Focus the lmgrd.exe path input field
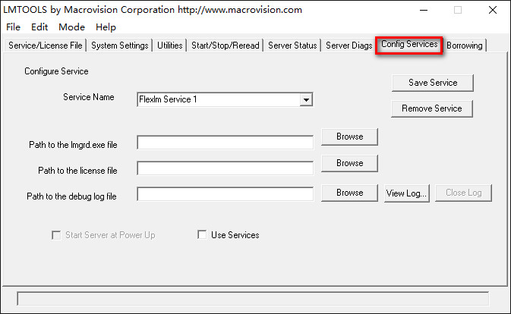Image resolution: width=511 pixels, height=314 pixels. pyautogui.click(x=226, y=143)
